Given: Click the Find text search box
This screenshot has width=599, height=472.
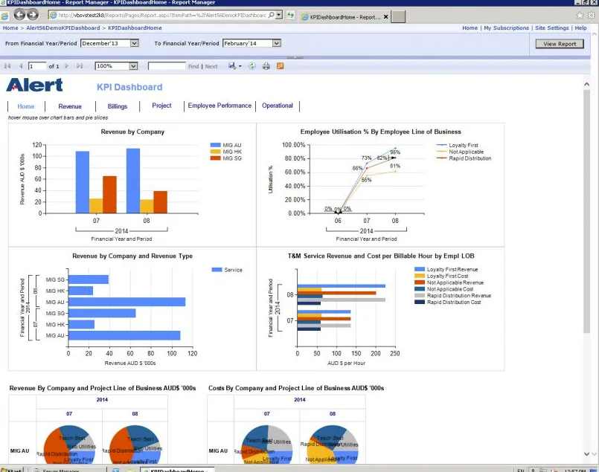Looking at the screenshot, I should coord(167,66).
